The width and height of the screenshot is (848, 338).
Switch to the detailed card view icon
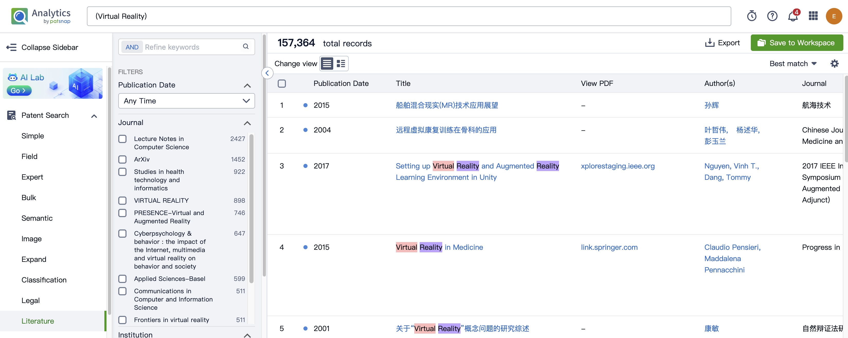point(341,63)
